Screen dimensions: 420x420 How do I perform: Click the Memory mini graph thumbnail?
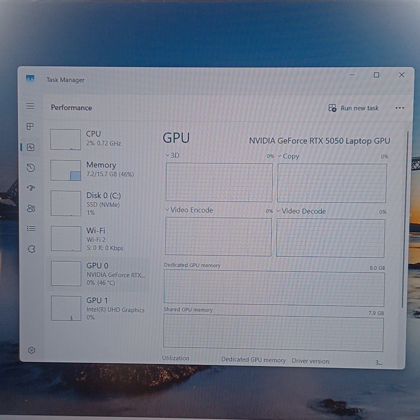pyautogui.click(x=66, y=170)
